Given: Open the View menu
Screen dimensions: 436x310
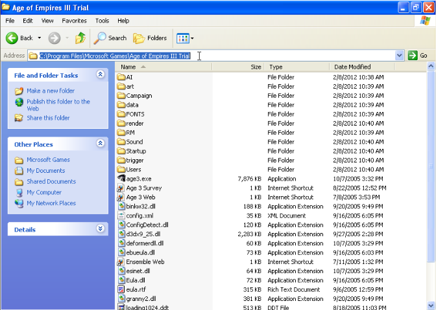Looking at the screenshot, I should click(x=47, y=21).
